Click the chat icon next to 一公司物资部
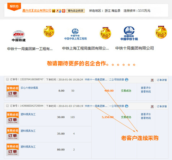This screenshot has height=160, width=172. (127, 106)
